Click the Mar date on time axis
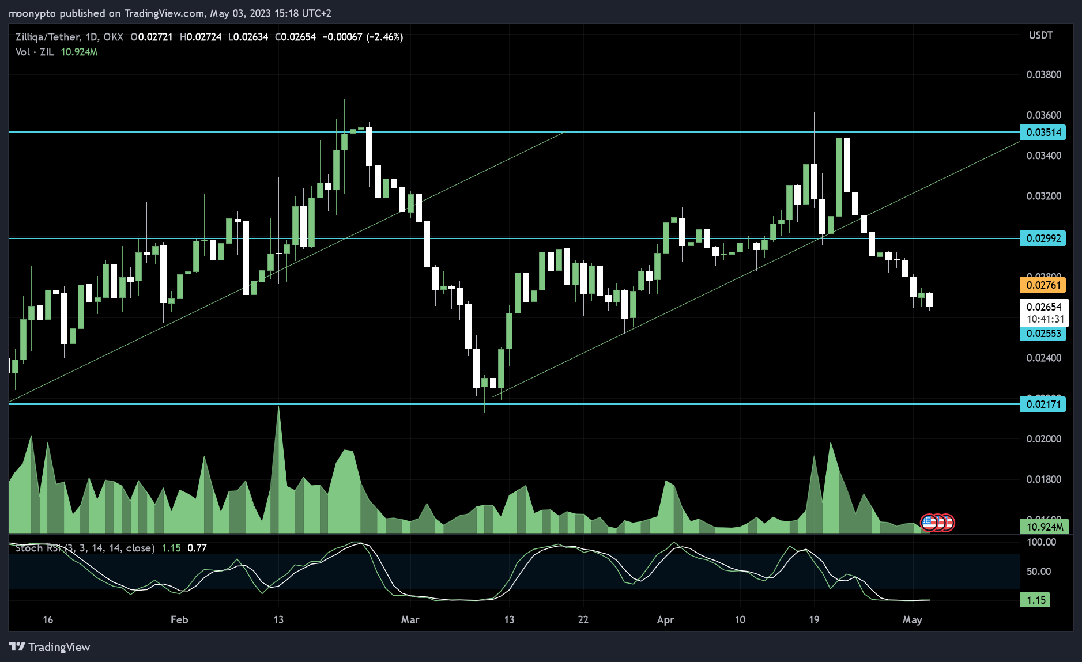The height and width of the screenshot is (662, 1082). [410, 620]
